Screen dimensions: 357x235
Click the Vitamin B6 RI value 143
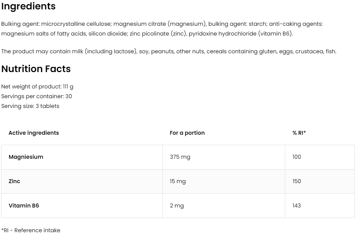click(x=296, y=206)
